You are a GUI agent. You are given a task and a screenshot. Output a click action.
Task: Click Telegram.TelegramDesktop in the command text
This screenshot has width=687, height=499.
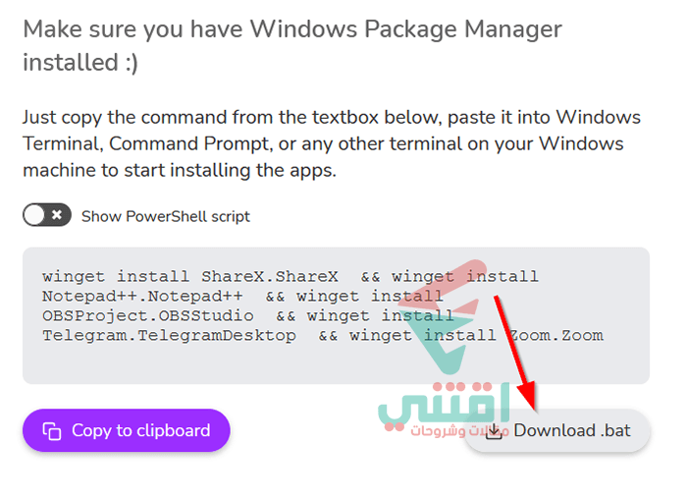(x=169, y=335)
